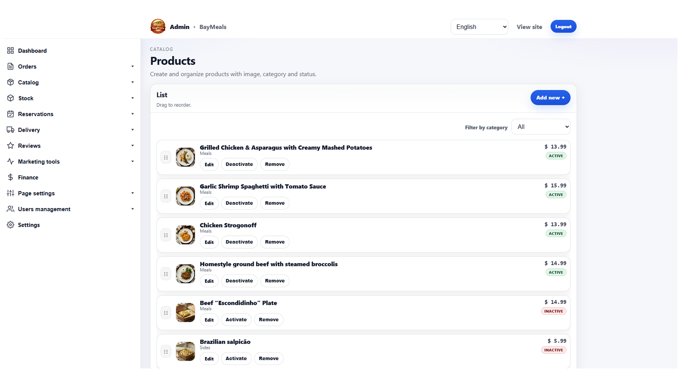Activate the Beef "Escondidinho" Plate
Screen dimensions: 681x383
pyautogui.click(x=236, y=320)
